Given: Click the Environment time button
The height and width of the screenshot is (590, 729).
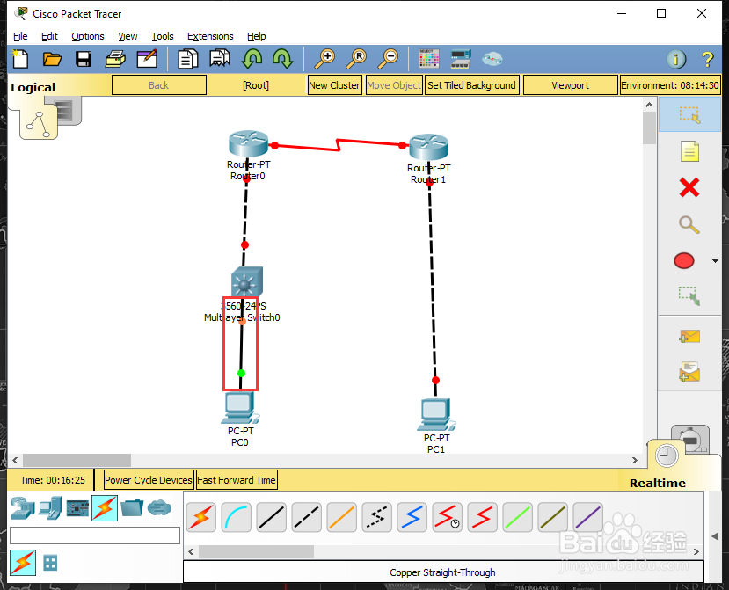Looking at the screenshot, I should (x=670, y=85).
